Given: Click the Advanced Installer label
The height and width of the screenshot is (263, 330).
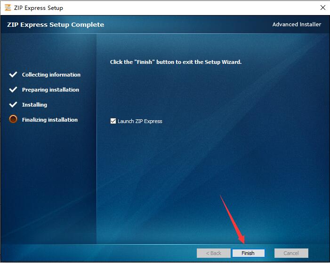Looking at the screenshot, I should pos(297,24).
